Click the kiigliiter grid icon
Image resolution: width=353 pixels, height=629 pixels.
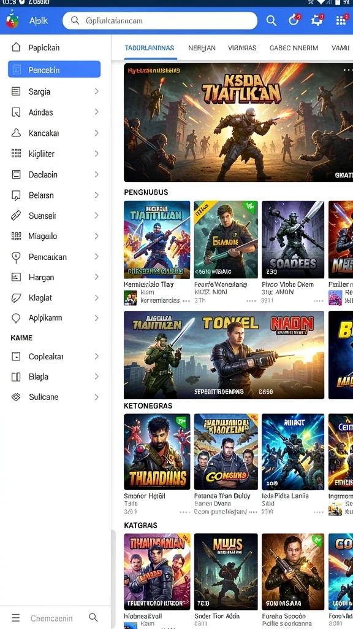pyautogui.click(x=16, y=154)
